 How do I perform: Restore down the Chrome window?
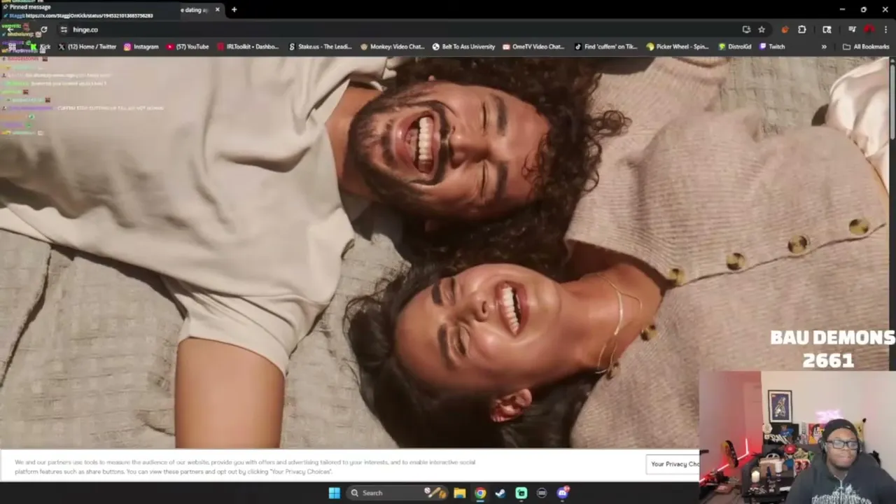pos(863,10)
